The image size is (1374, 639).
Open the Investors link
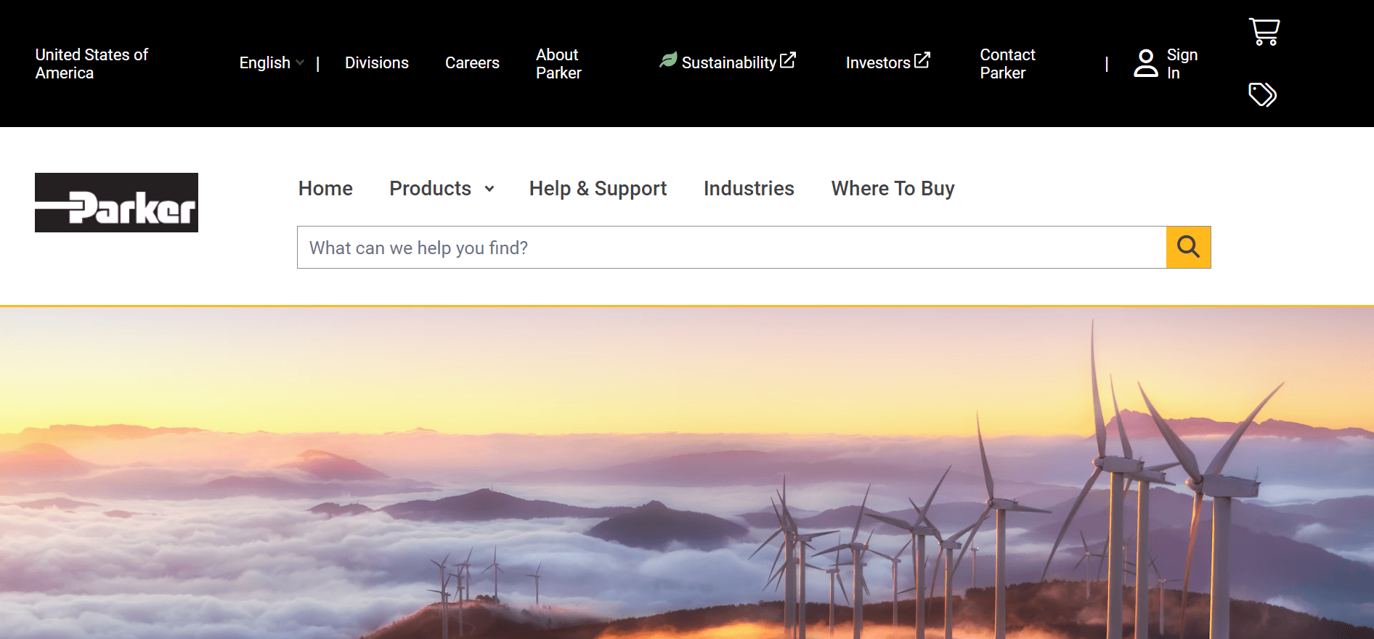pos(878,63)
